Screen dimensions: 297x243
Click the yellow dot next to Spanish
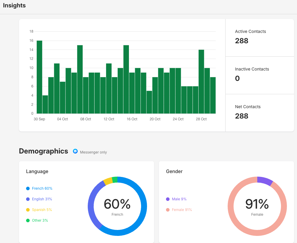28,210
